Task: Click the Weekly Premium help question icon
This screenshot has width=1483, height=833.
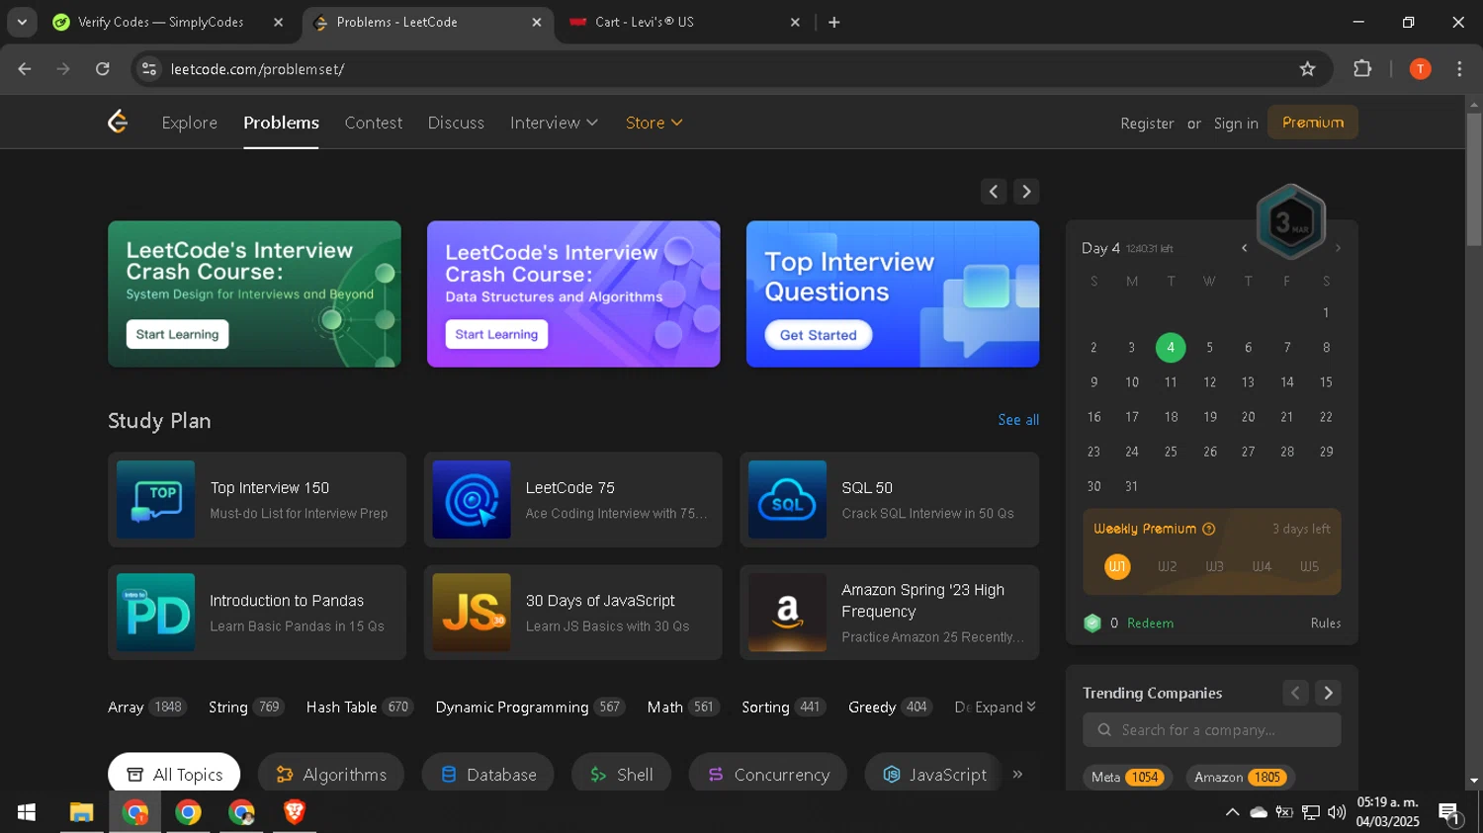Action: click(x=1208, y=530)
